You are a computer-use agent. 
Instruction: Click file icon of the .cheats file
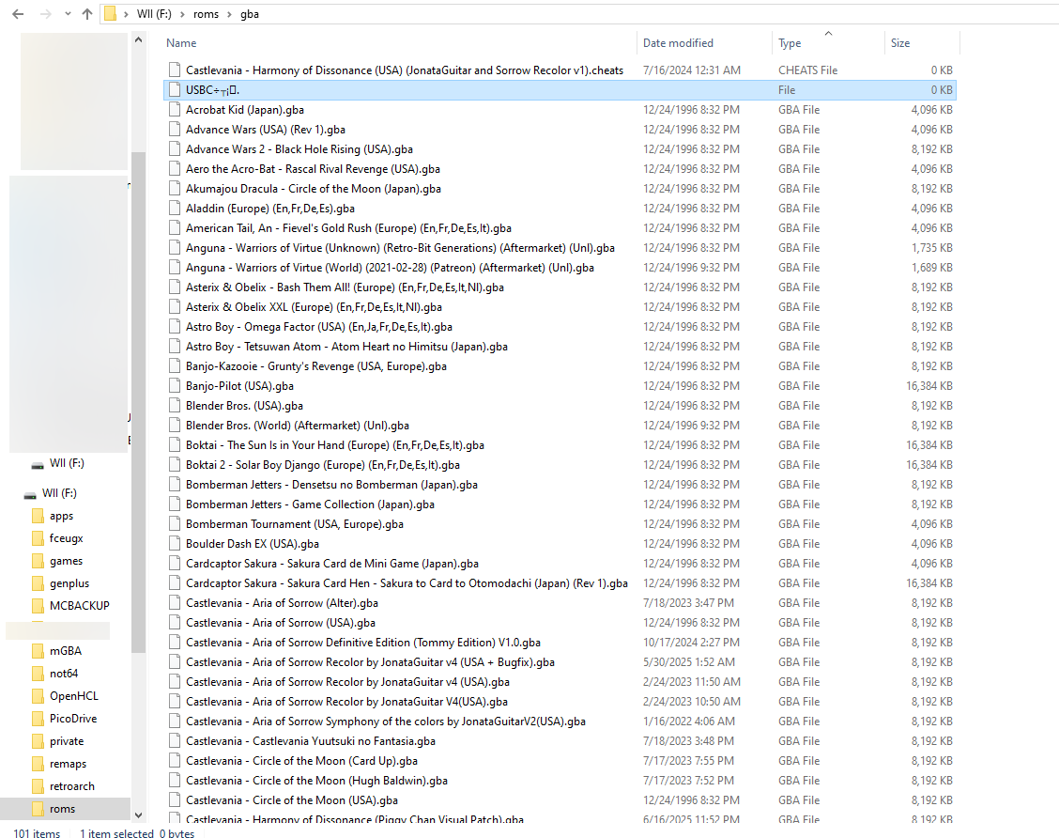175,70
